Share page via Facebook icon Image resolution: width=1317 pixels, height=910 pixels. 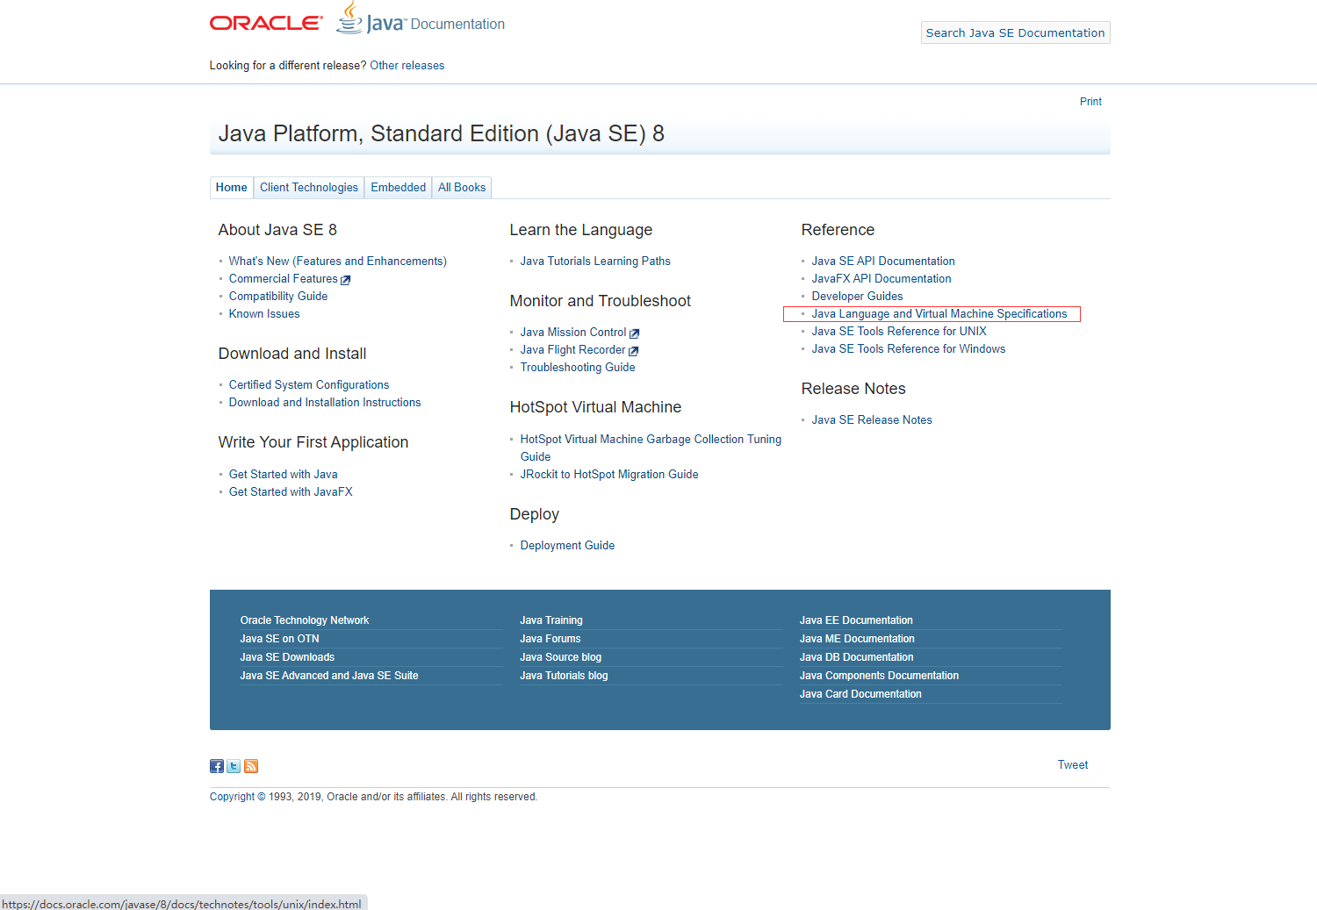point(217,766)
